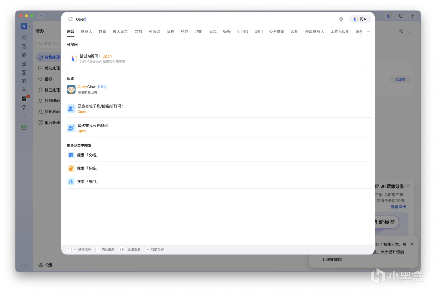
Task: Select 搜索「文档」 under more categories
Action: point(218,155)
